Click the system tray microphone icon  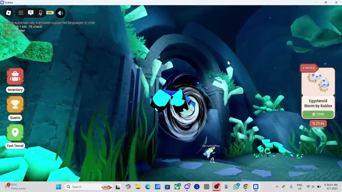pos(291,187)
